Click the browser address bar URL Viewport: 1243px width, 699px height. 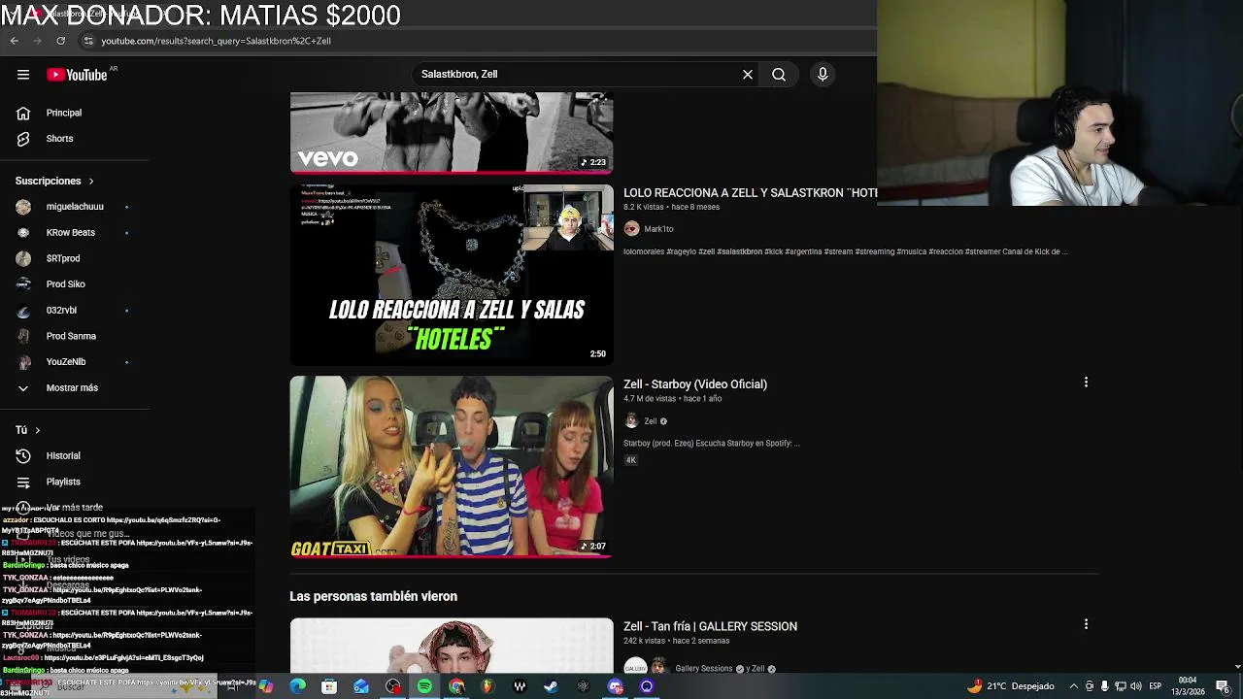tap(216, 41)
